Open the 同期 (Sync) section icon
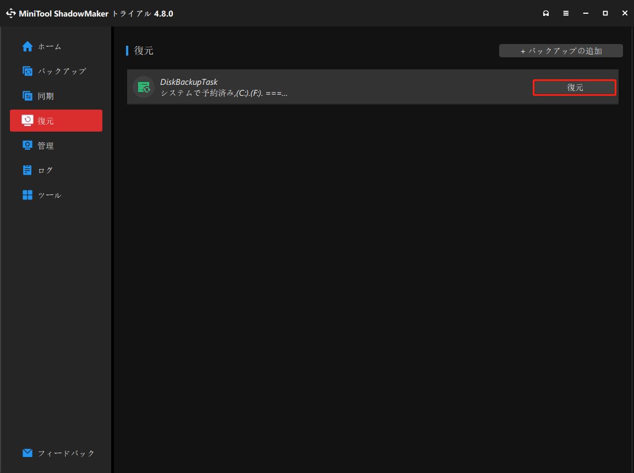This screenshot has width=634, height=473. [x=28, y=96]
